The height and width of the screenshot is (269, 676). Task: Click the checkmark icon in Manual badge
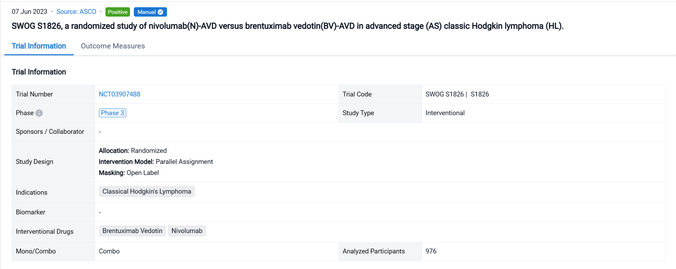(x=160, y=12)
